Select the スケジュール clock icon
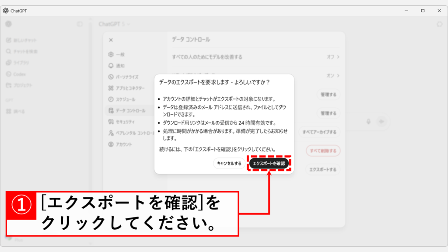This screenshot has width=448, height=252. [x=111, y=99]
